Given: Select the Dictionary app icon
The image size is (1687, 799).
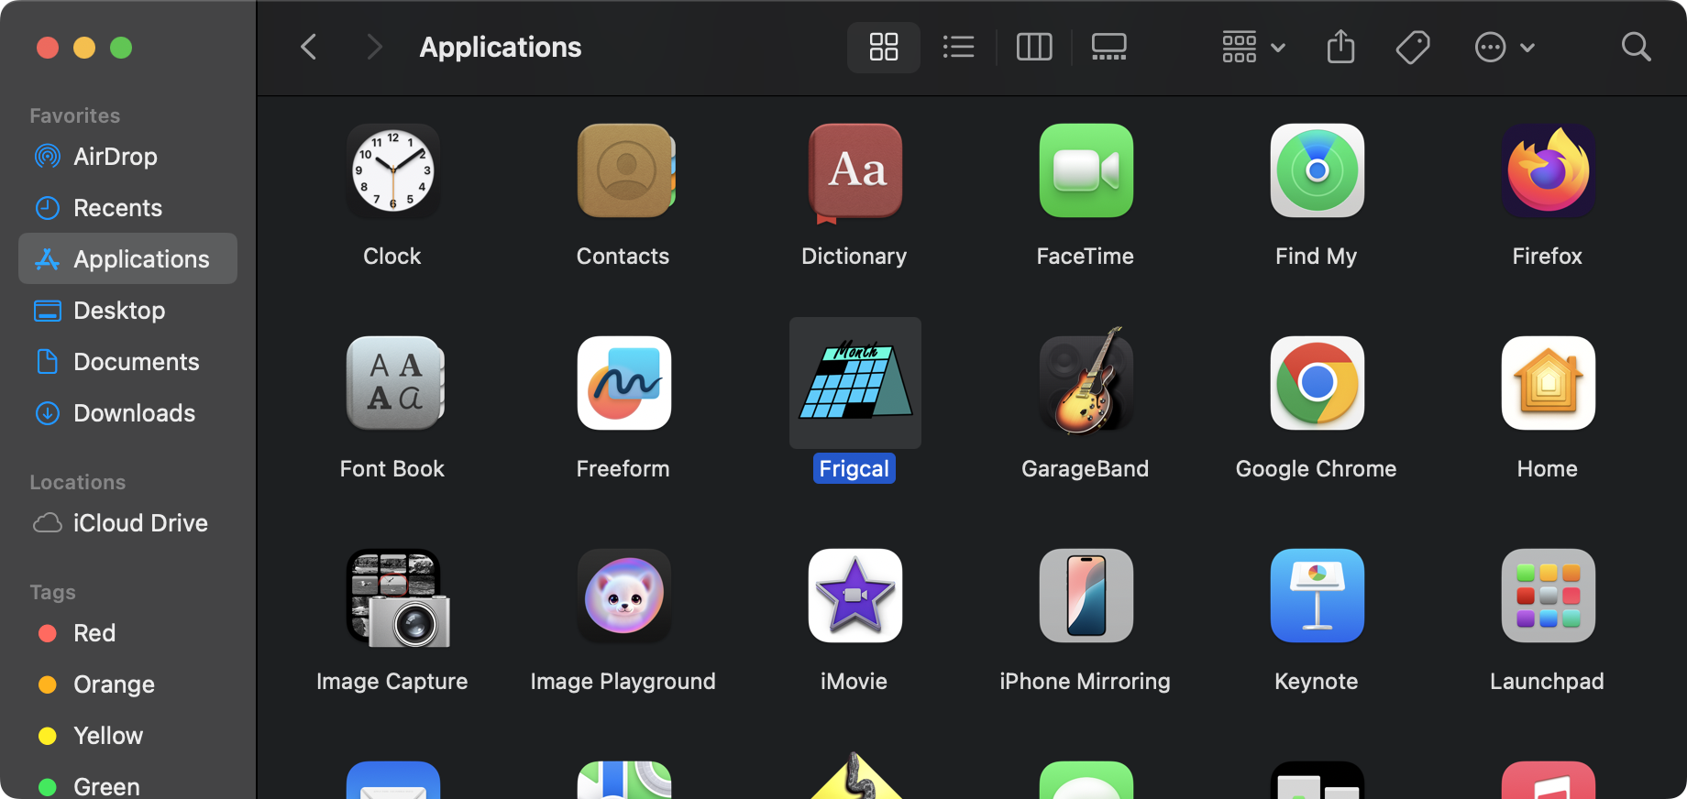Looking at the screenshot, I should coord(855,172).
